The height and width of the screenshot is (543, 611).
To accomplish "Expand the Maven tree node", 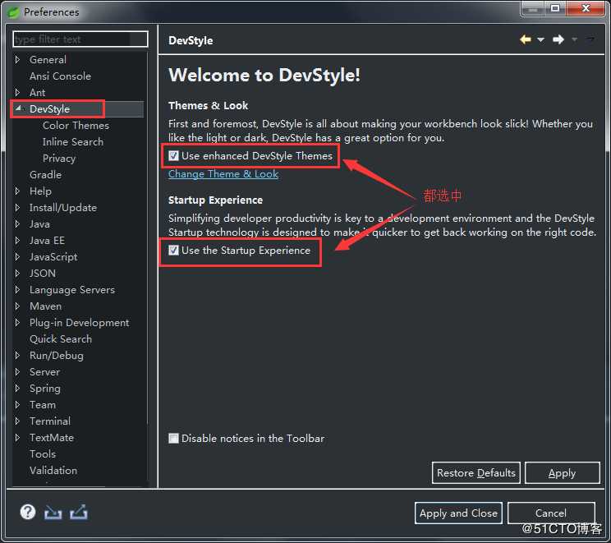I will pos(17,306).
